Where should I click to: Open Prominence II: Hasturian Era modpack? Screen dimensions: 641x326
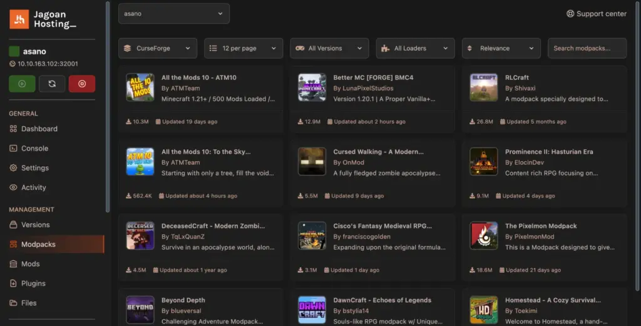point(544,174)
